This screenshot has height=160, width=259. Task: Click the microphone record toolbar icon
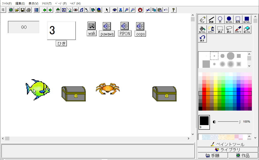click(x=87, y=10)
